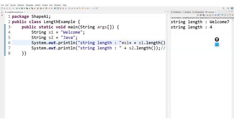Click Remove Launch X in console toolbar
This screenshot has height=132, width=234.
201,15
